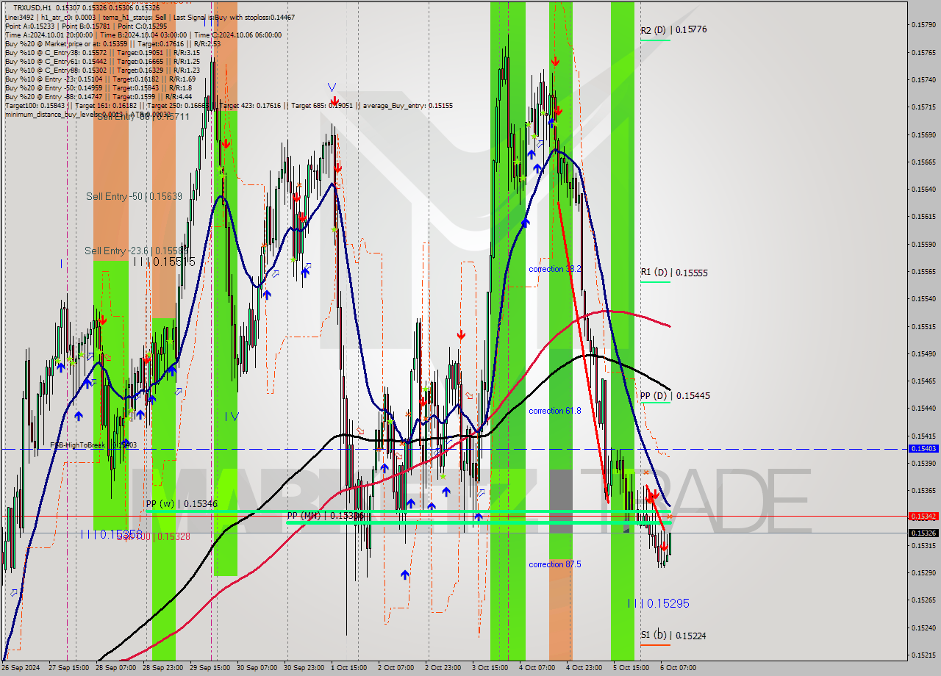This screenshot has height=676, width=941.
Task: Click the 0.15590 price axis value
Action: coord(923,244)
